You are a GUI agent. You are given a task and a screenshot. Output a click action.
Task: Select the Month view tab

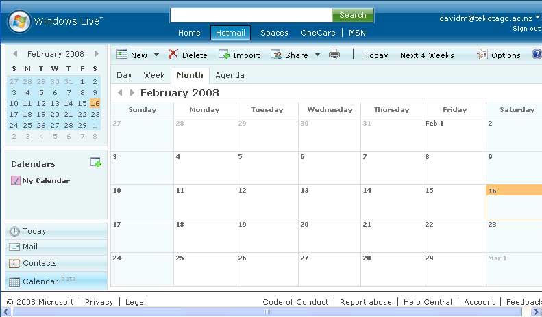(190, 75)
